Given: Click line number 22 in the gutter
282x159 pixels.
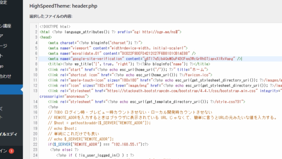Looking at the screenshot, I should click(x=35, y=144).
